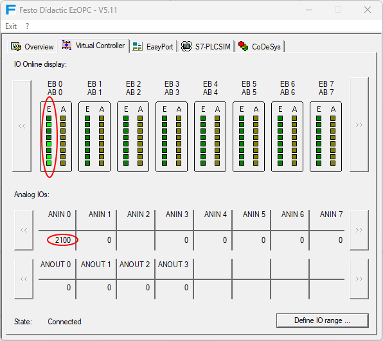
Task: Click the ANIN 6 column header
Action: tap(292, 214)
